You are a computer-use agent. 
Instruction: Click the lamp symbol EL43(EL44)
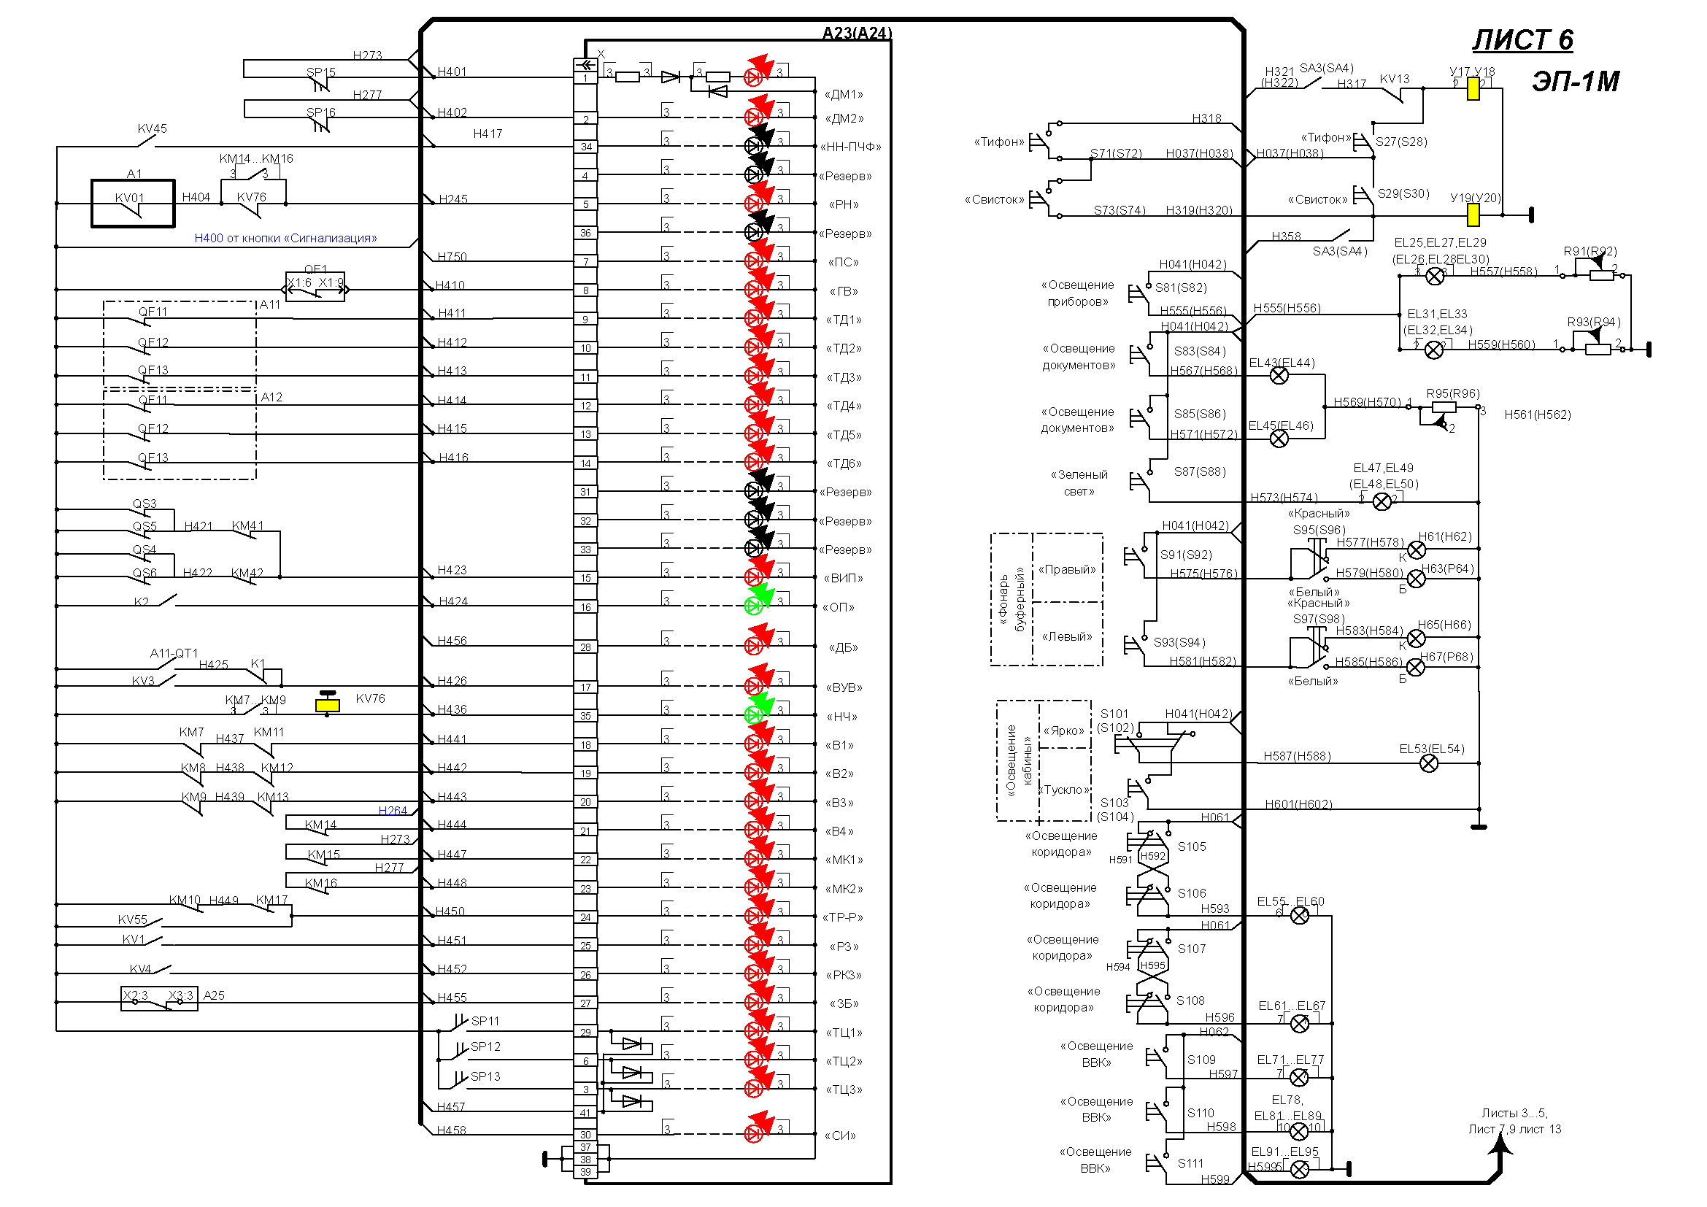click(x=1279, y=375)
